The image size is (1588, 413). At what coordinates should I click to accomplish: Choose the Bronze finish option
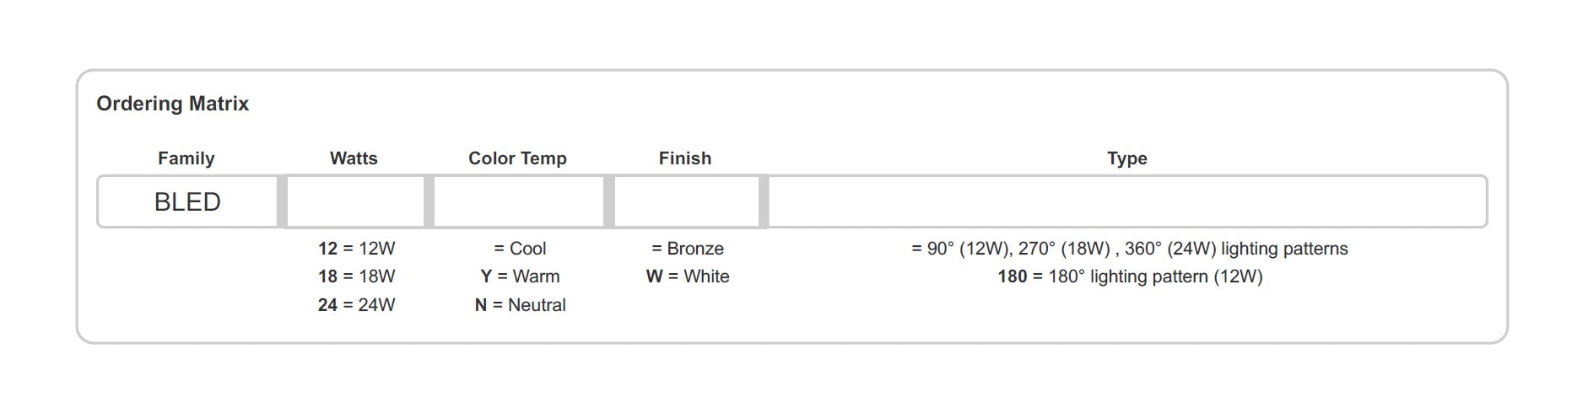687,249
